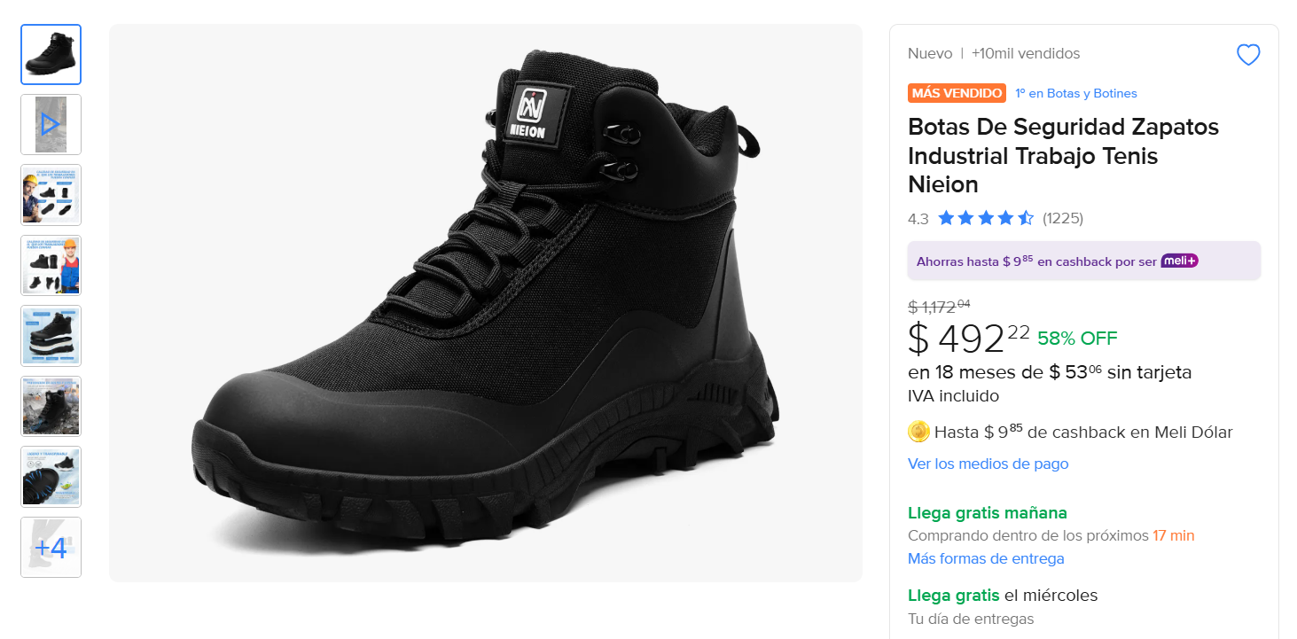Open 'Ver los medios de pago' link
Image resolution: width=1297 pixels, height=639 pixels.
click(988, 464)
